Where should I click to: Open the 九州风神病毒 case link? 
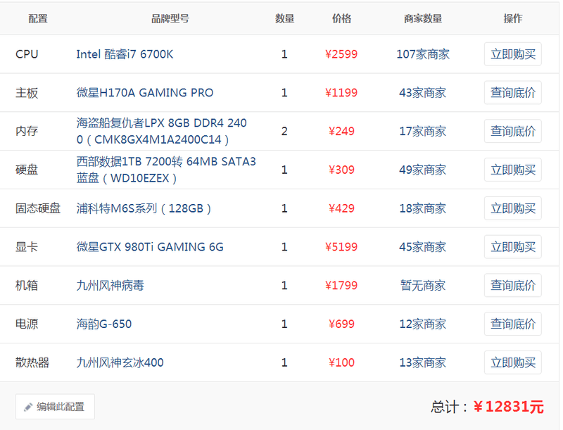[110, 285]
